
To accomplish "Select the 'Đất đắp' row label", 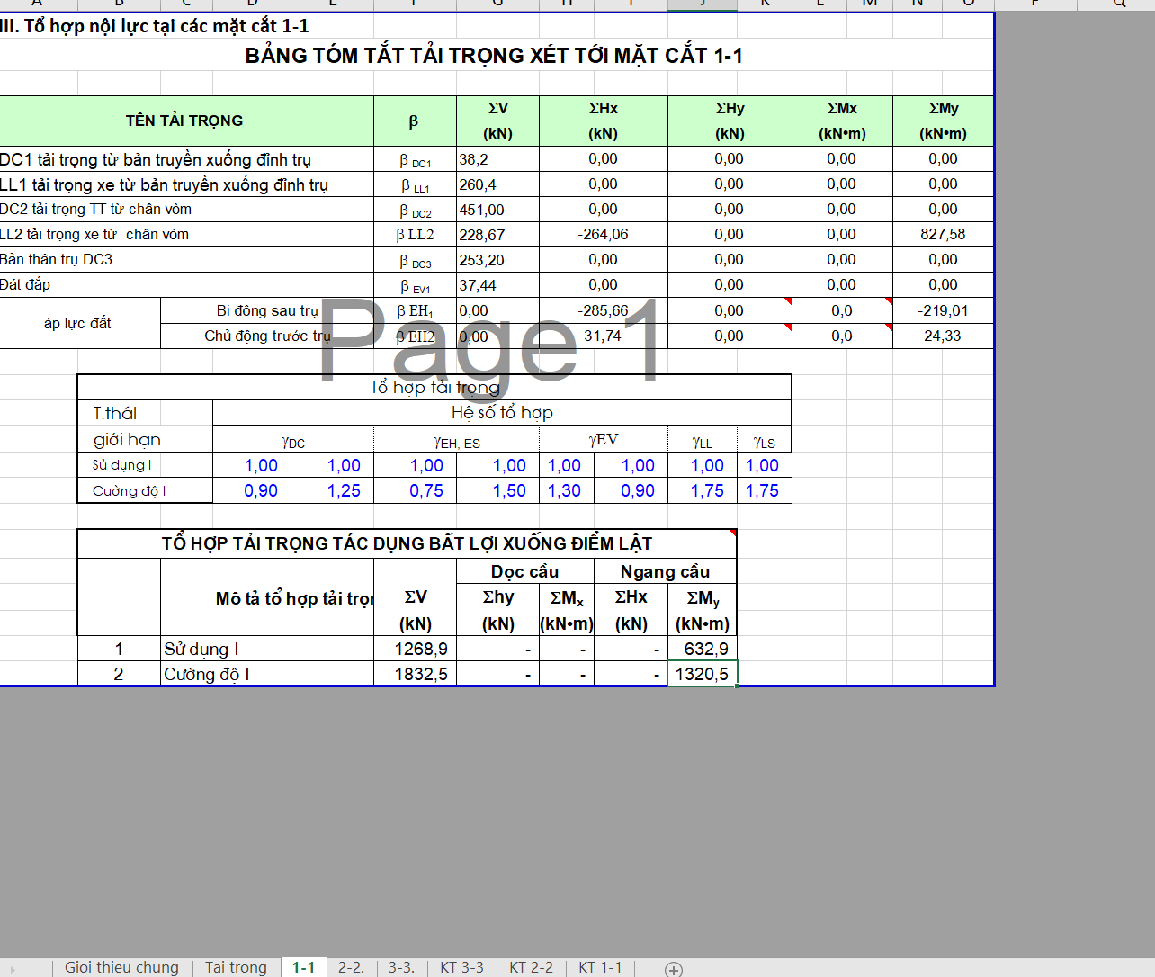I will tap(186, 284).
